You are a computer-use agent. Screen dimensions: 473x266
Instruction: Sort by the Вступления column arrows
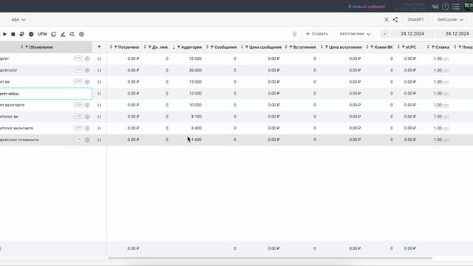click(286, 47)
